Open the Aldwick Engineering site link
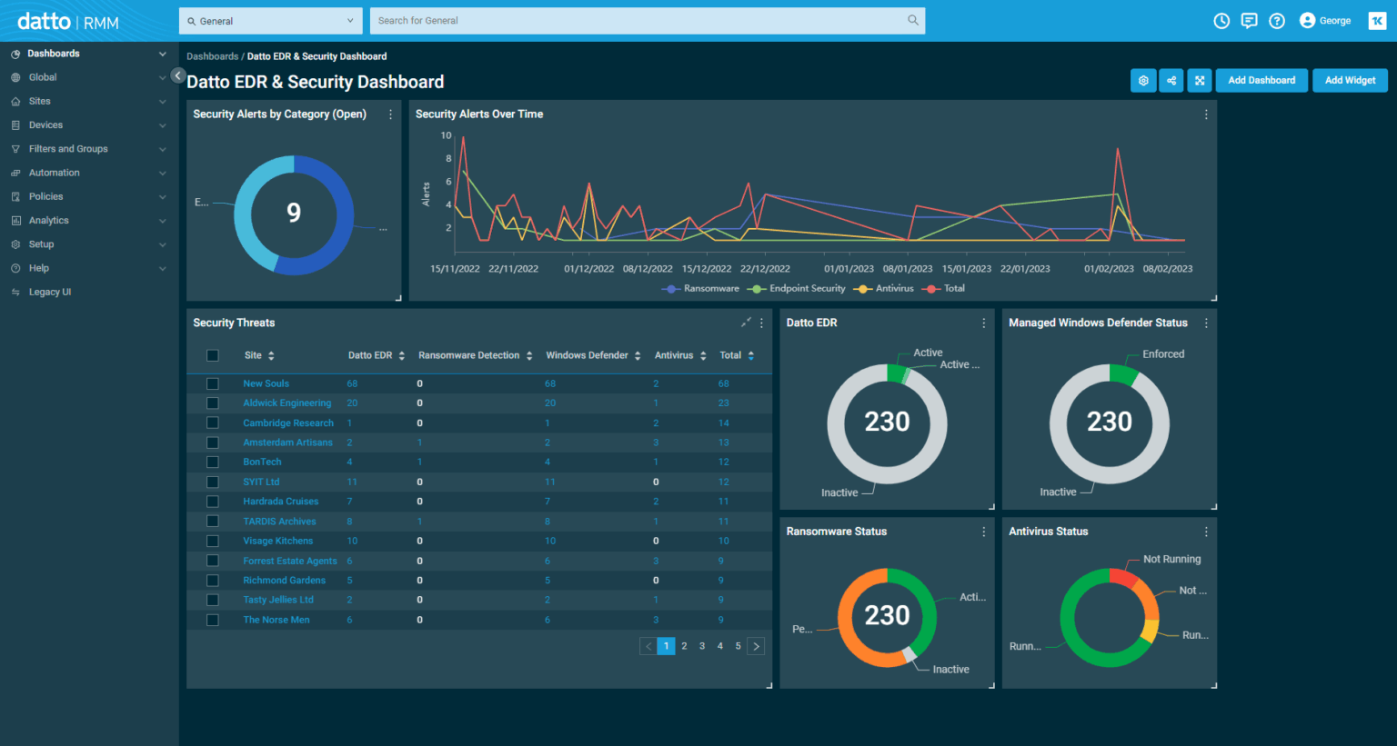Image resolution: width=1397 pixels, height=746 pixels. 286,403
